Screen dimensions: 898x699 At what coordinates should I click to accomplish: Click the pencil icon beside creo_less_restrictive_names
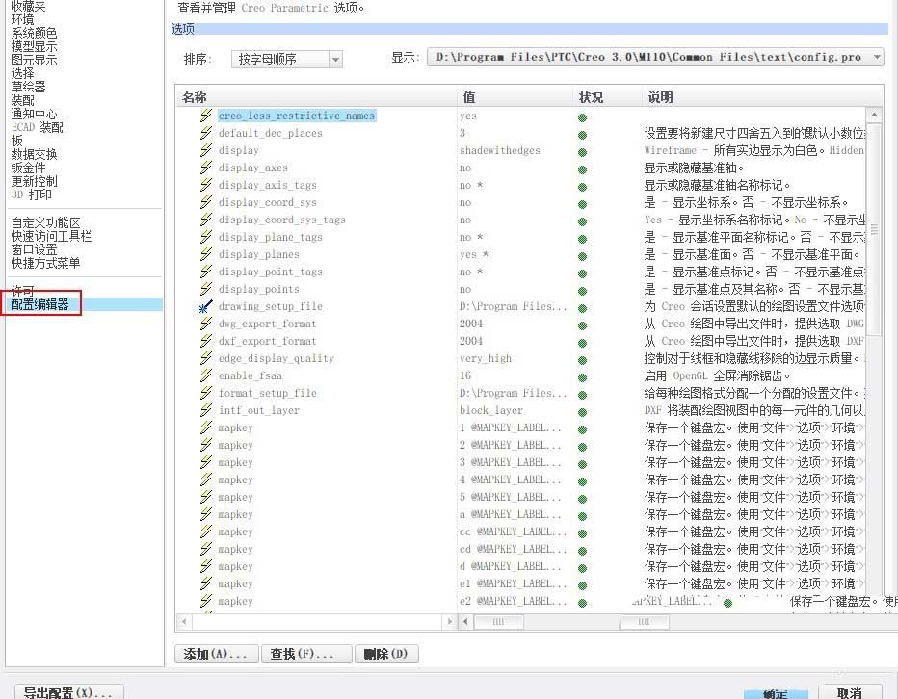pos(204,116)
